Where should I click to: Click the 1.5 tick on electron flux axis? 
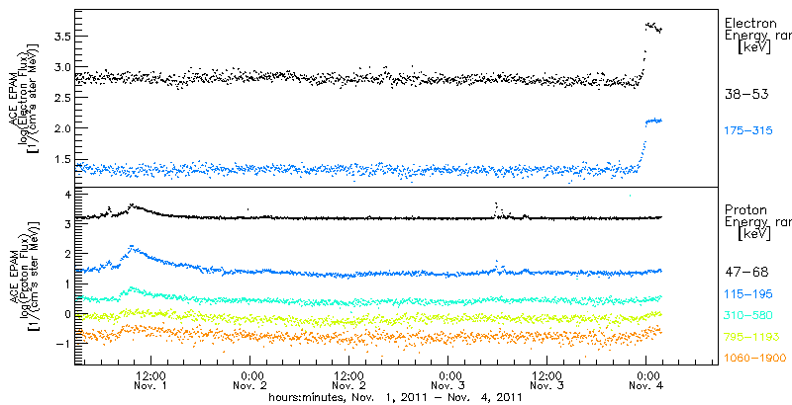coord(60,159)
